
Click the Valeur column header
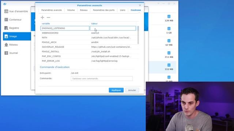click(94, 24)
